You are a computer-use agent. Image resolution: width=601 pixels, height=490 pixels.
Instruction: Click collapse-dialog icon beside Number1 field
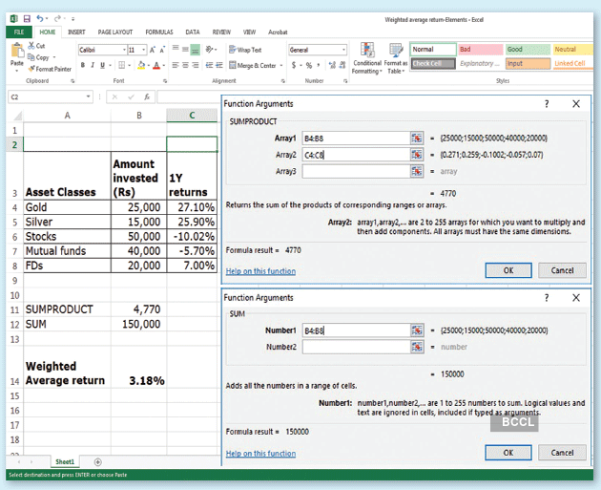click(416, 330)
